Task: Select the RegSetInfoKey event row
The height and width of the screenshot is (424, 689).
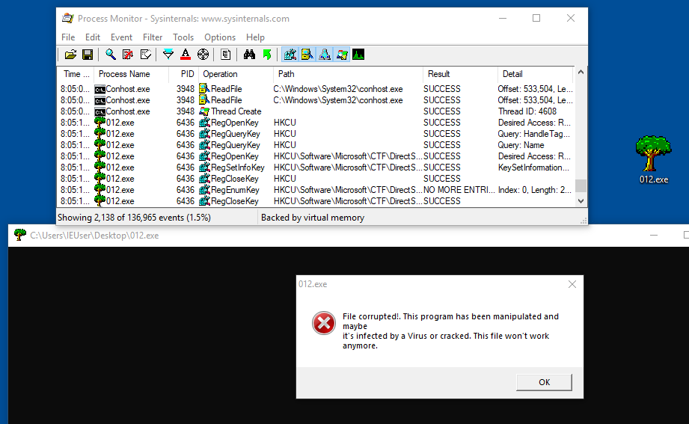Action: 316,168
